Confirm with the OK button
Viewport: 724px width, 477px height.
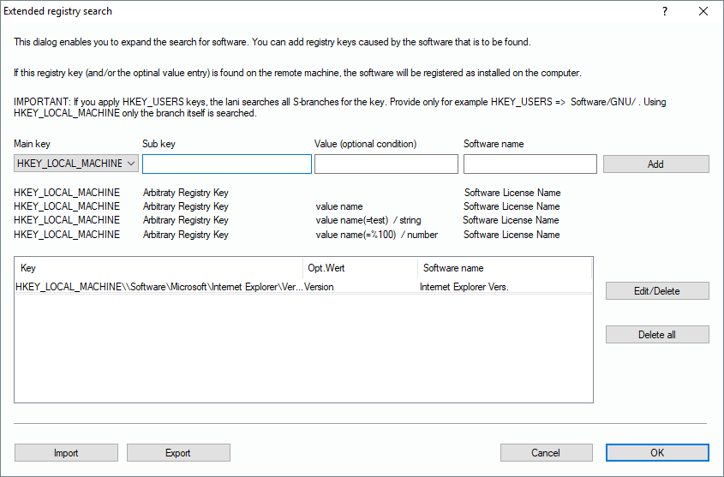(x=656, y=453)
